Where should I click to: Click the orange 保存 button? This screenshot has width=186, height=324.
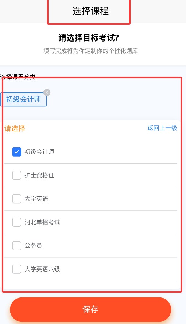[90, 309]
